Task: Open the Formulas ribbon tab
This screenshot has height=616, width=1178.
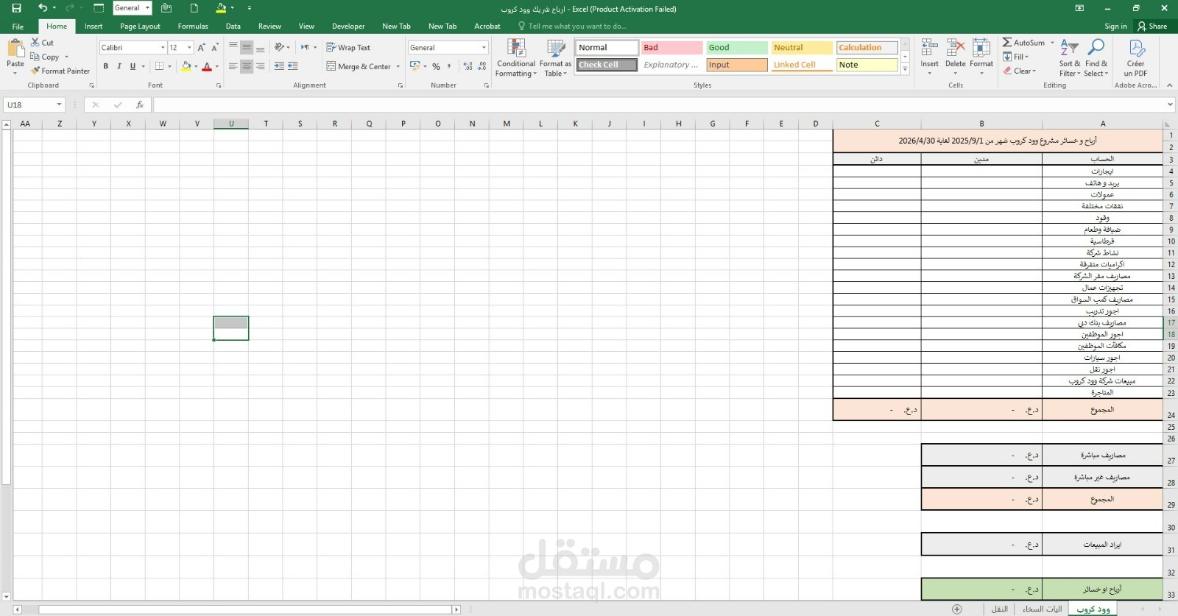Action: click(x=193, y=26)
